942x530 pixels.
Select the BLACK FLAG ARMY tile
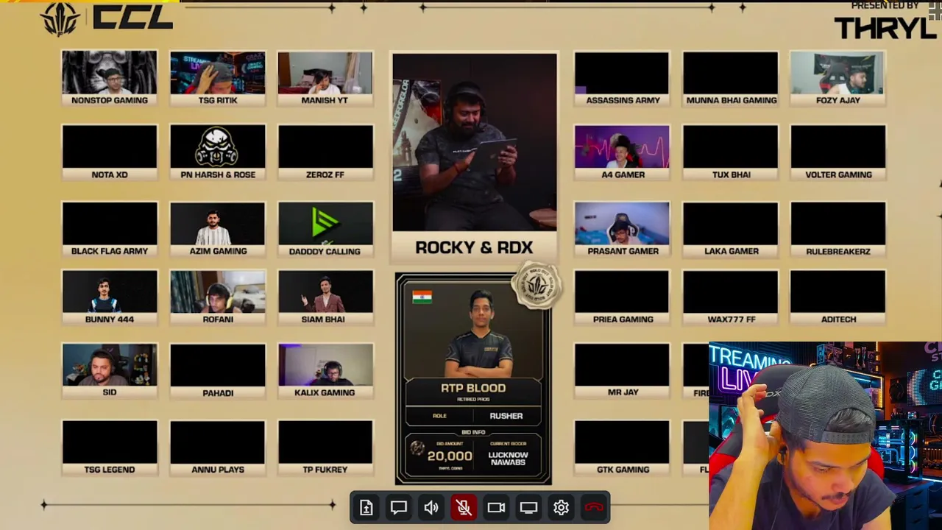tap(110, 229)
